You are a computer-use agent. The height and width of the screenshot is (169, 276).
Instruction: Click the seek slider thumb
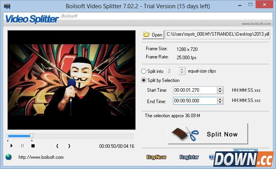pos(32,136)
